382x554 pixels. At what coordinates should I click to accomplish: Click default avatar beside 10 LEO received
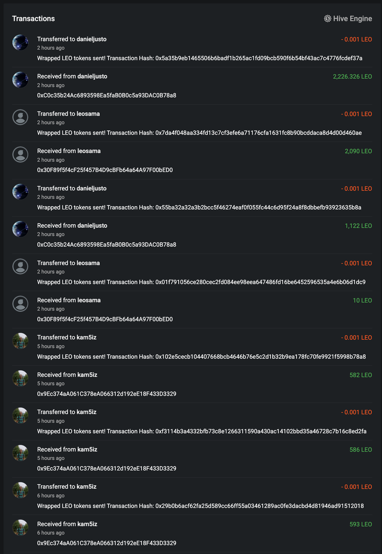[x=20, y=303]
